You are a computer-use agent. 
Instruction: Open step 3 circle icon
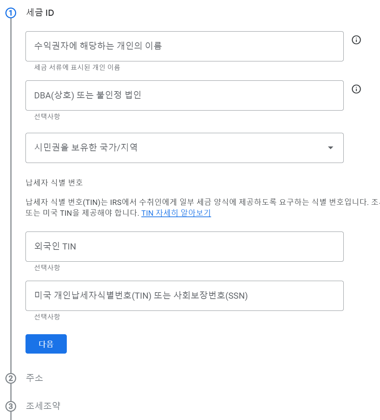[x=11, y=406]
